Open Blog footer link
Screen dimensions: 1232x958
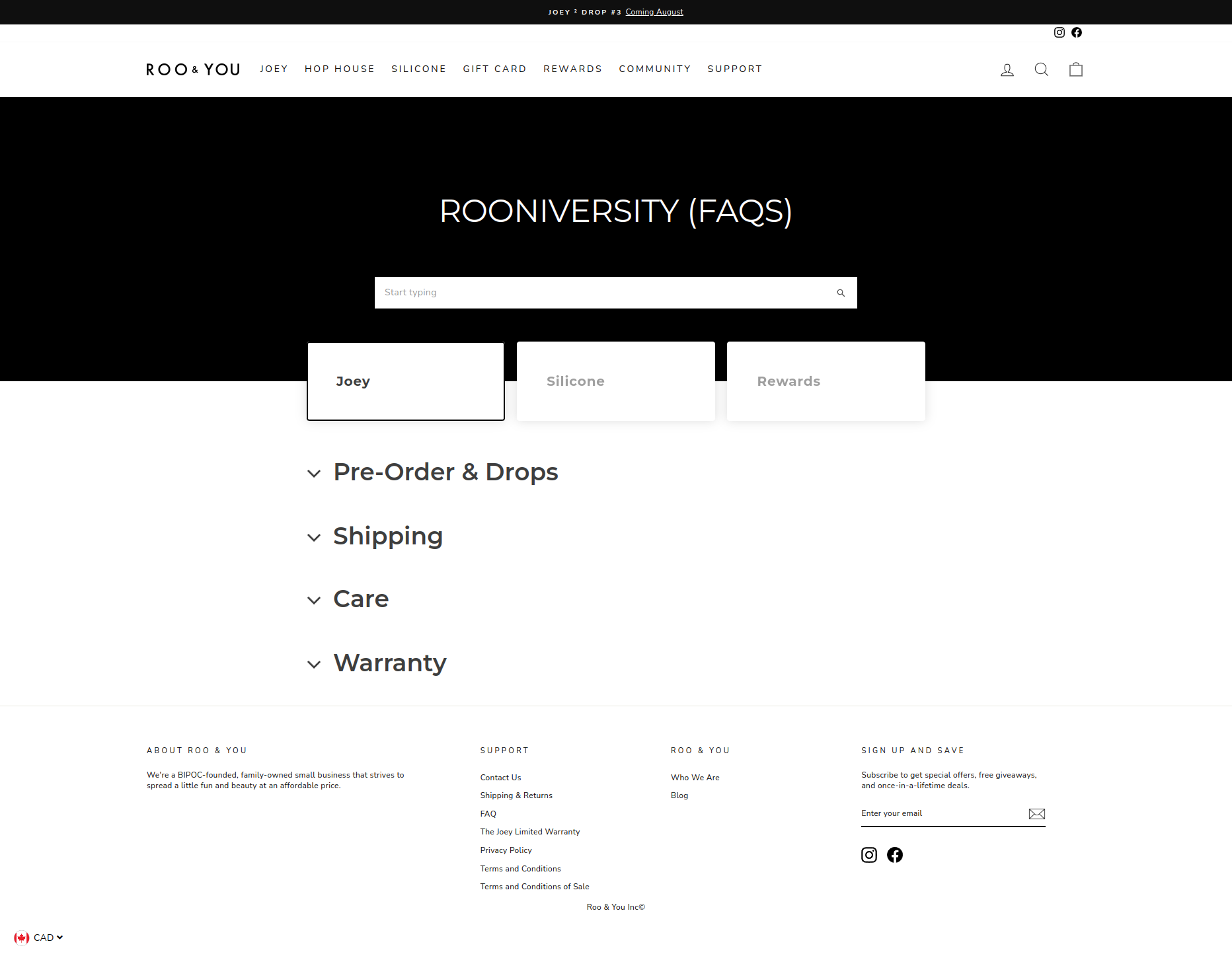[x=679, y=795]
